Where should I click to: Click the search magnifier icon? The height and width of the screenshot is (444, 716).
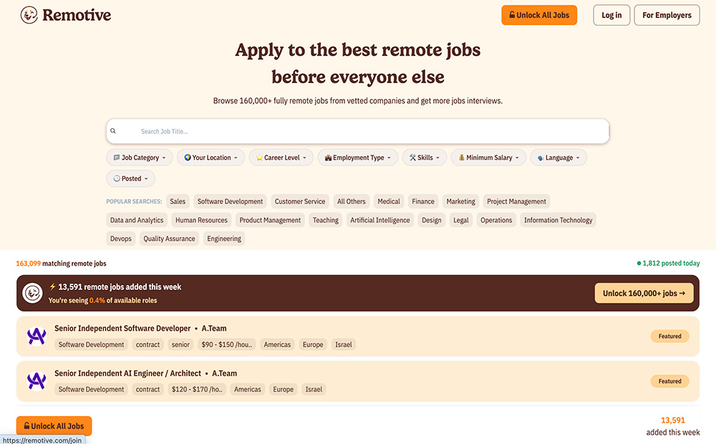tap(113, 131)
